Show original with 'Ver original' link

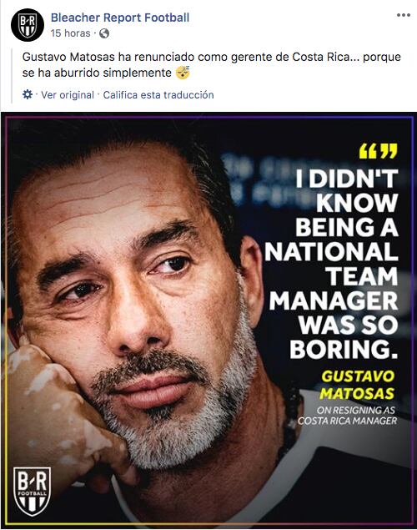(68, 95)
